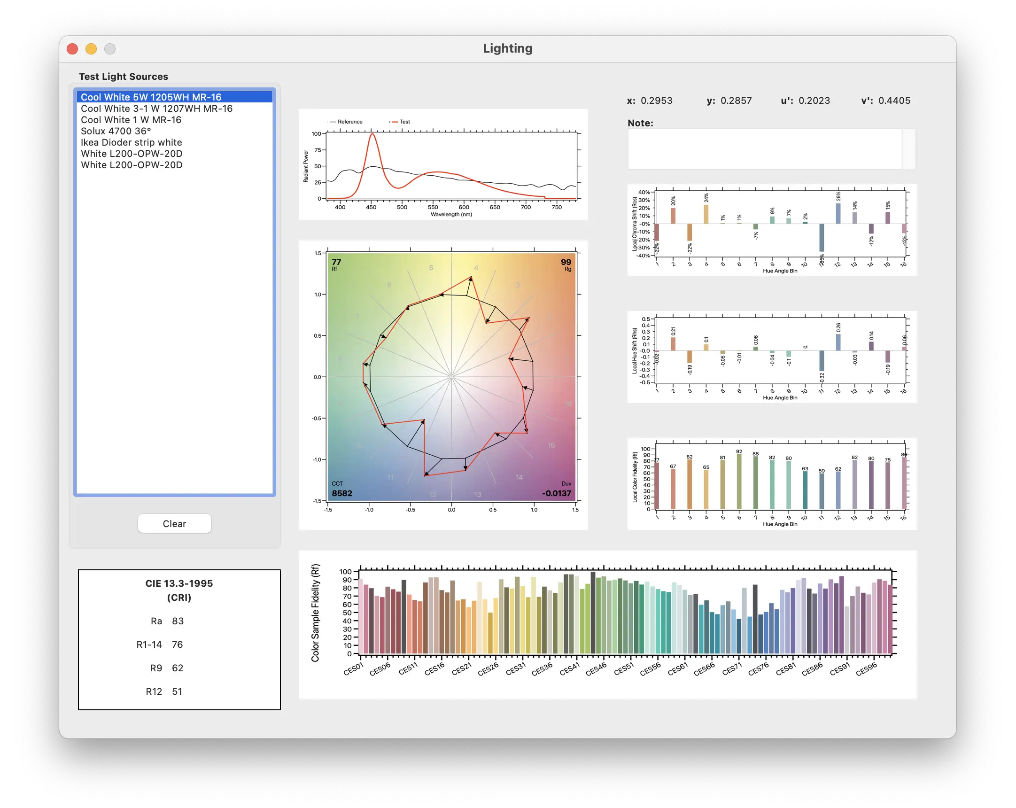Viewport: 1016px width, 808px height.
Task: Select Cool White 3-1 W 1207WH MR-16
Action: tap(156, 109)
